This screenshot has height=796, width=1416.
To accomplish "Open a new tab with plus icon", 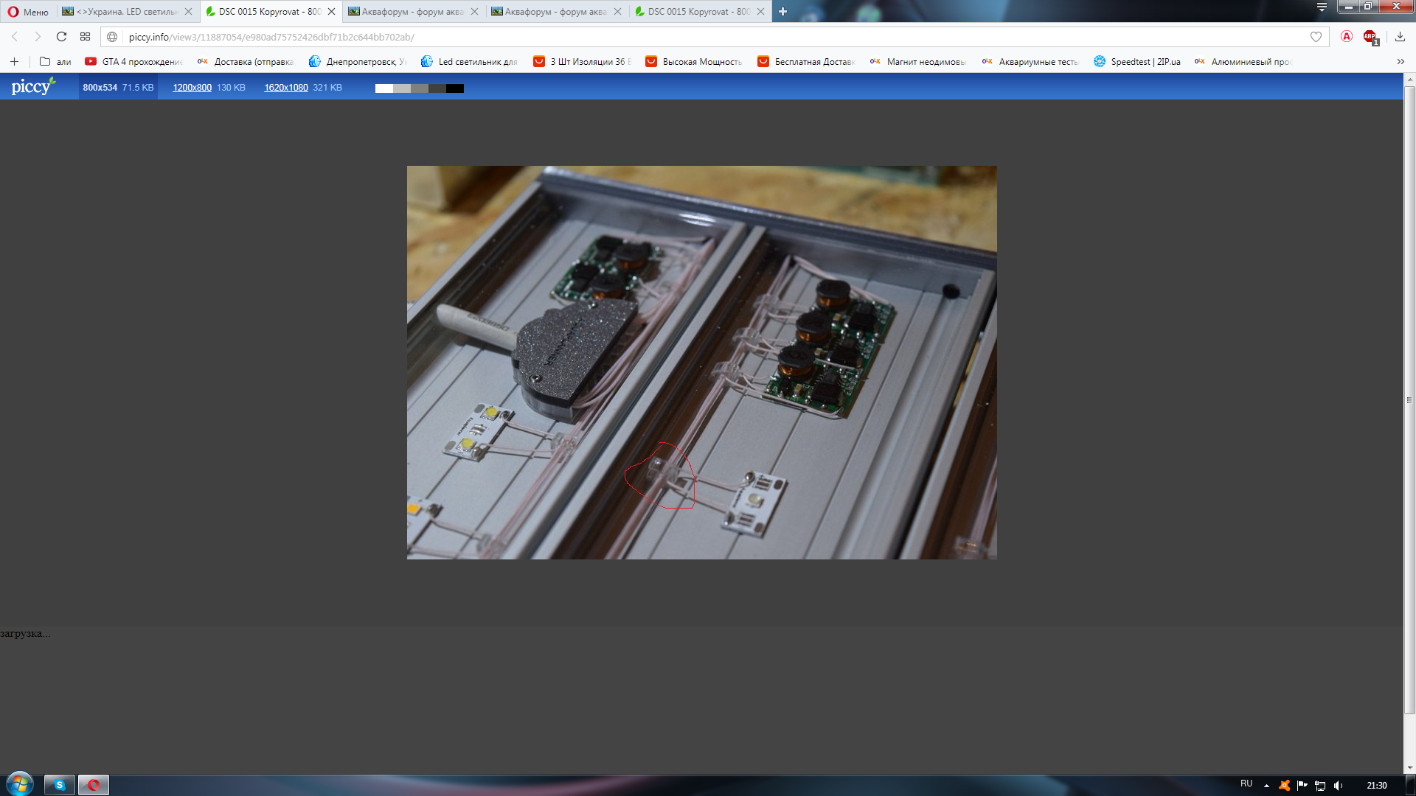I will pyautogui.click(x=782, y=11).
